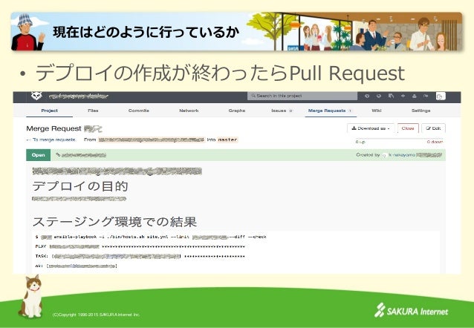Screen dimensions: 474x328
Task: Click the green Open status badge
Action: (x=38, y=155)
